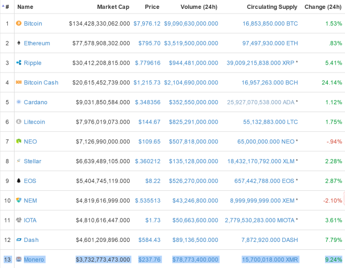
Task: Sort table by Market Cap header
Action: 113,7
